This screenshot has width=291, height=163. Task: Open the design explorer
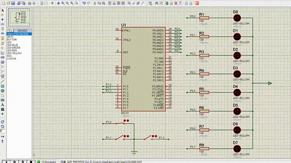click(x=167, y=3)
